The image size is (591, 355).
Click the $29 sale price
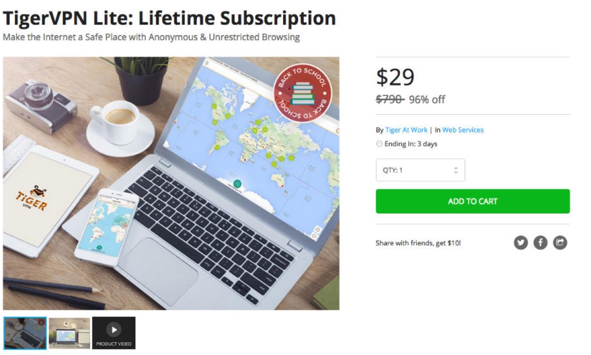[x=395, y=77]
